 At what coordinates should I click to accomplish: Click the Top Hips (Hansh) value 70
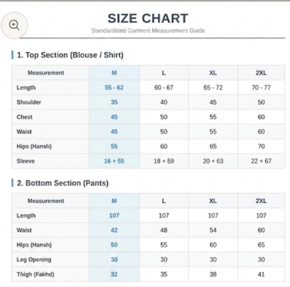tap(261, 146)
